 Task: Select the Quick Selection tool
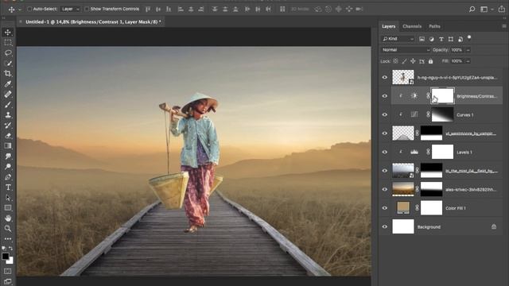[8, 64]
